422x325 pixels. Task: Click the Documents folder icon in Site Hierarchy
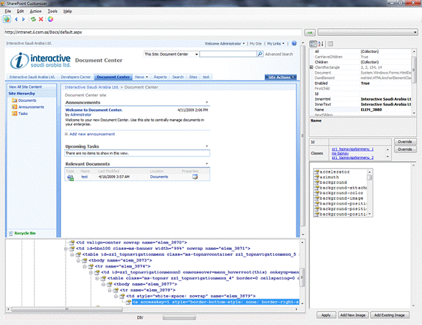[x=14, y=100]
